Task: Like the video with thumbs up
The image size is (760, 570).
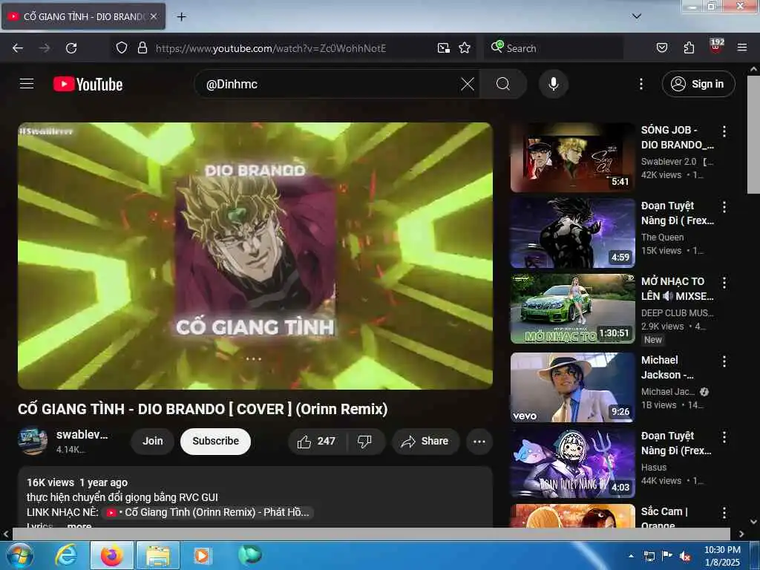Action: point(317,441)
